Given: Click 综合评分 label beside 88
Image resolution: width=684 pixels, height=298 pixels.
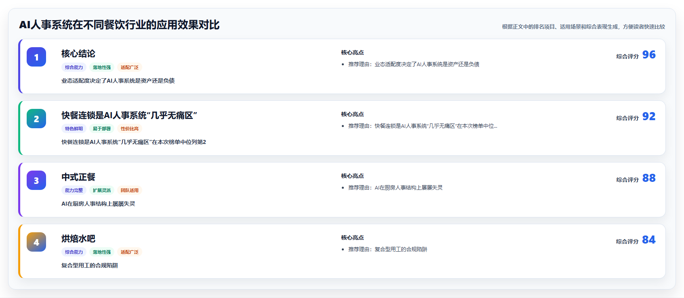Looking at the screenshot, I should (x=627, y=180).
